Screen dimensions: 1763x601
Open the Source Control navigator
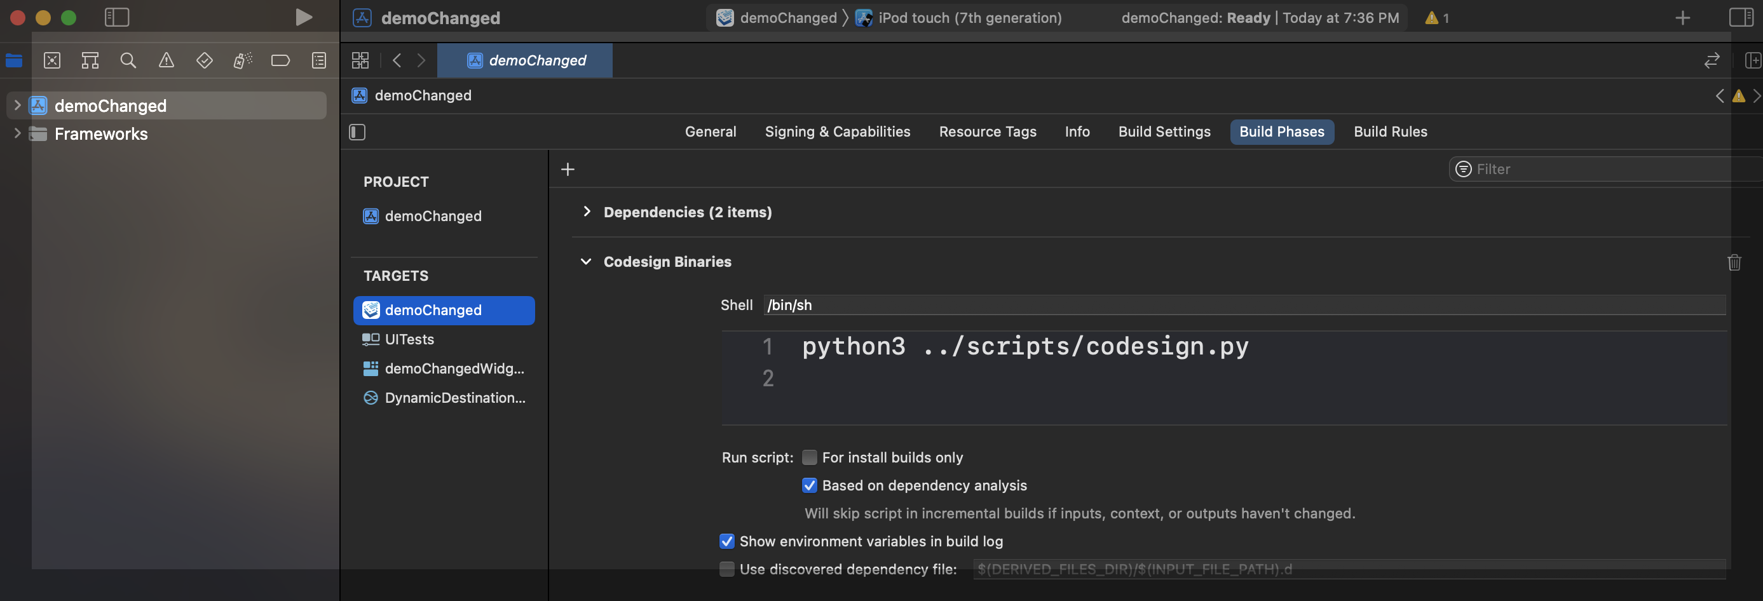(x=52, y=60)
